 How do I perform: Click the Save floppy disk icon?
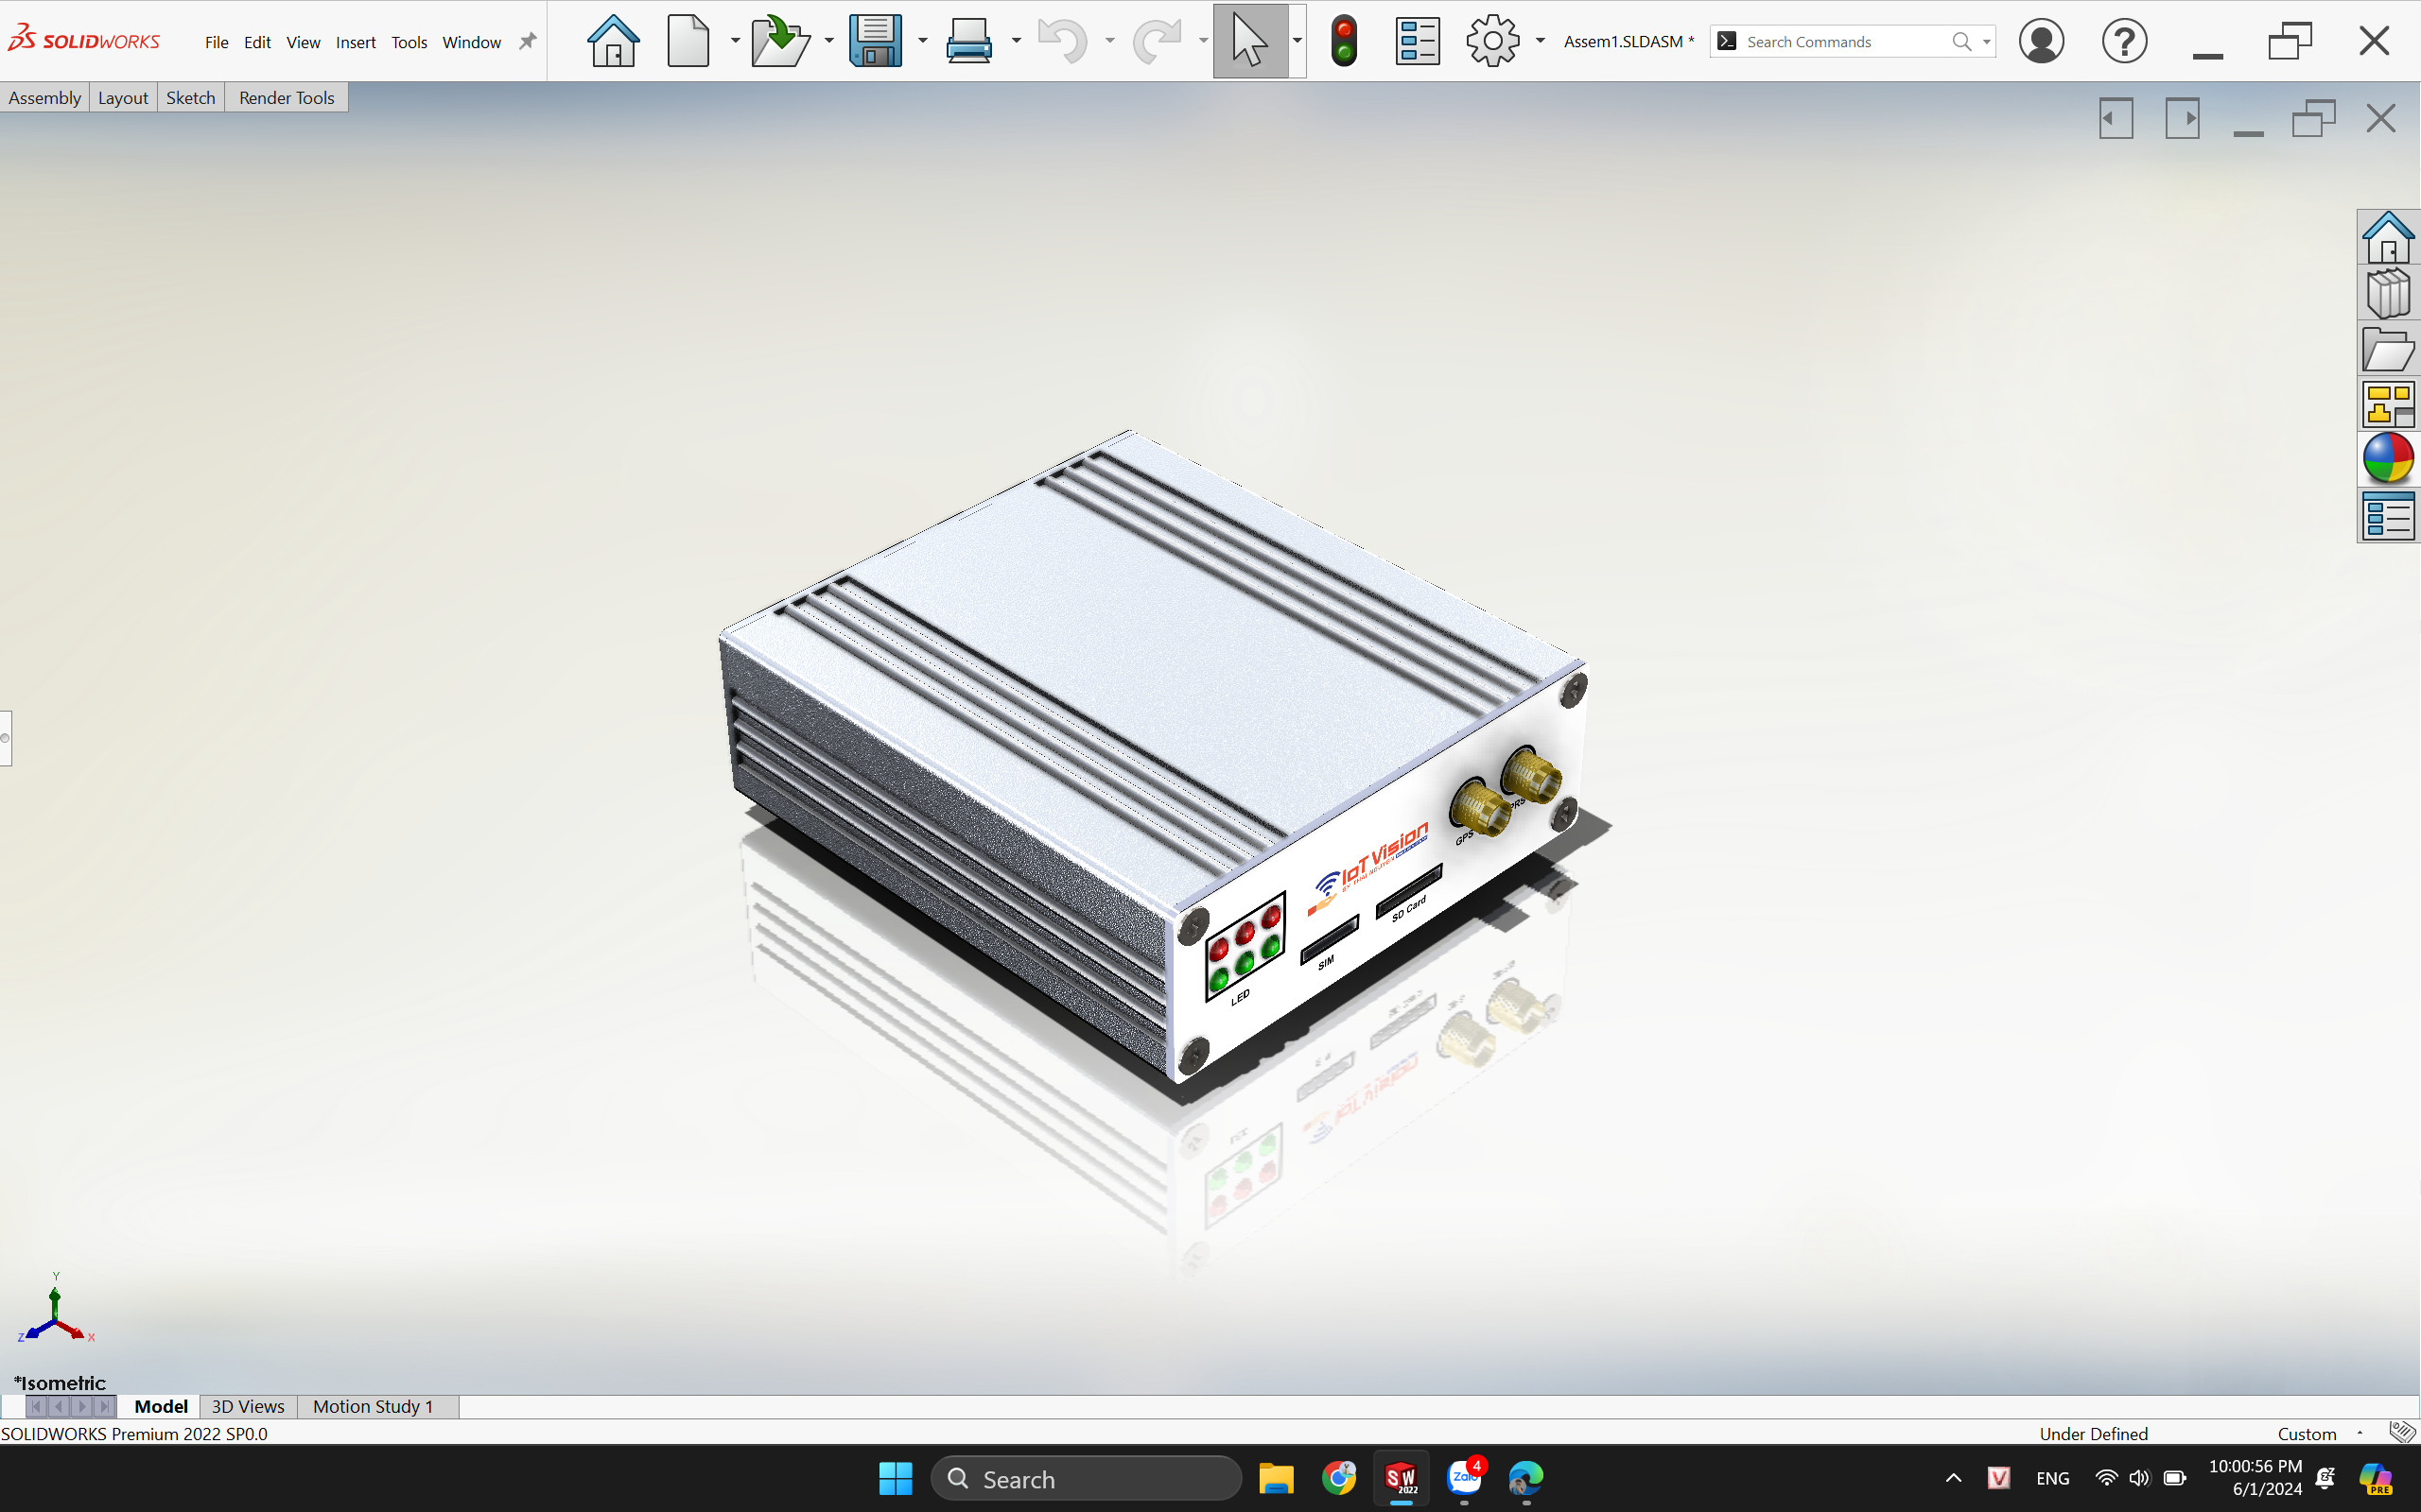pyautogui.click(x=876, y=41)
